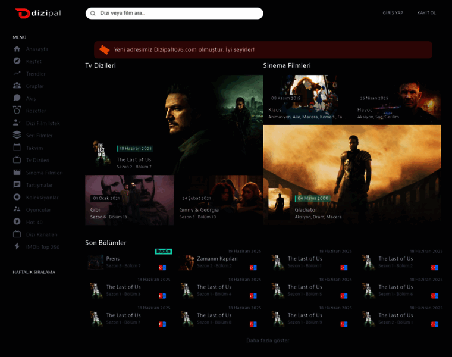
Task: Click the Son Bölümler heading
Action: 106,243
